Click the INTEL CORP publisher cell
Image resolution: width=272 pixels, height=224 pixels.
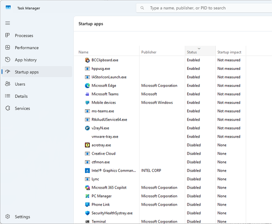(x=151, y=171)
